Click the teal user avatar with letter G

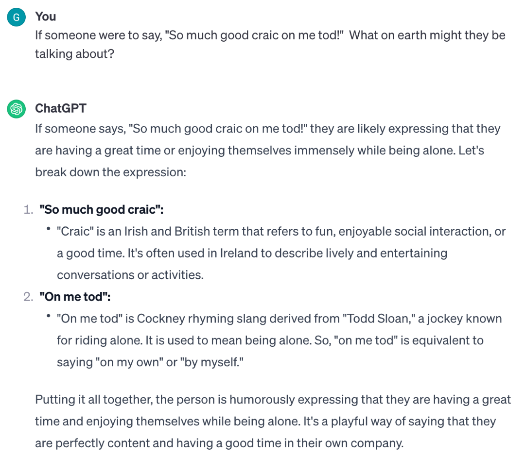(x=17, y=17)
